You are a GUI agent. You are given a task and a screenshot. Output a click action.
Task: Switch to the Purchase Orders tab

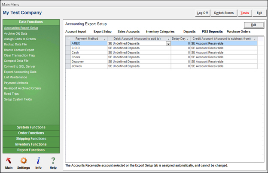point(238,32)
